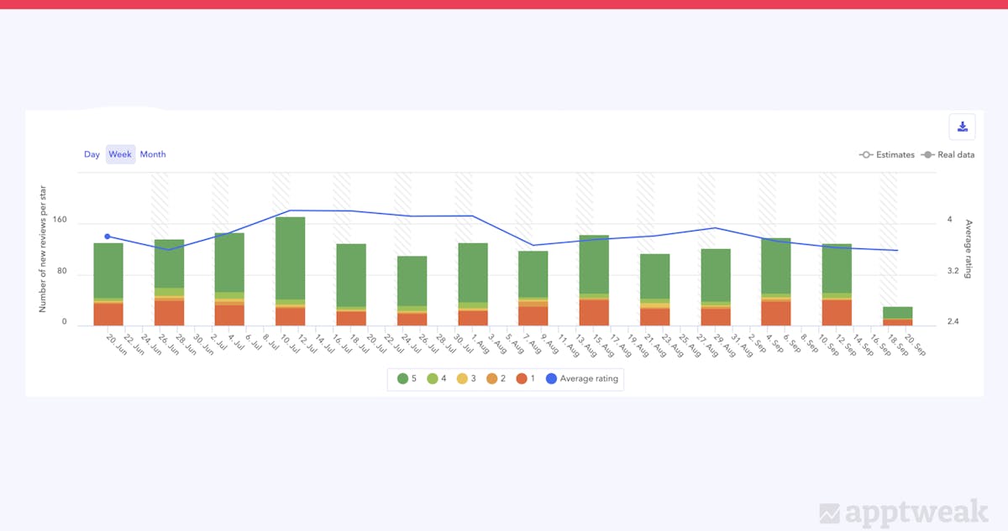Switch chart granularity to Month
The image size is (1008, 531).
point(153,154)
